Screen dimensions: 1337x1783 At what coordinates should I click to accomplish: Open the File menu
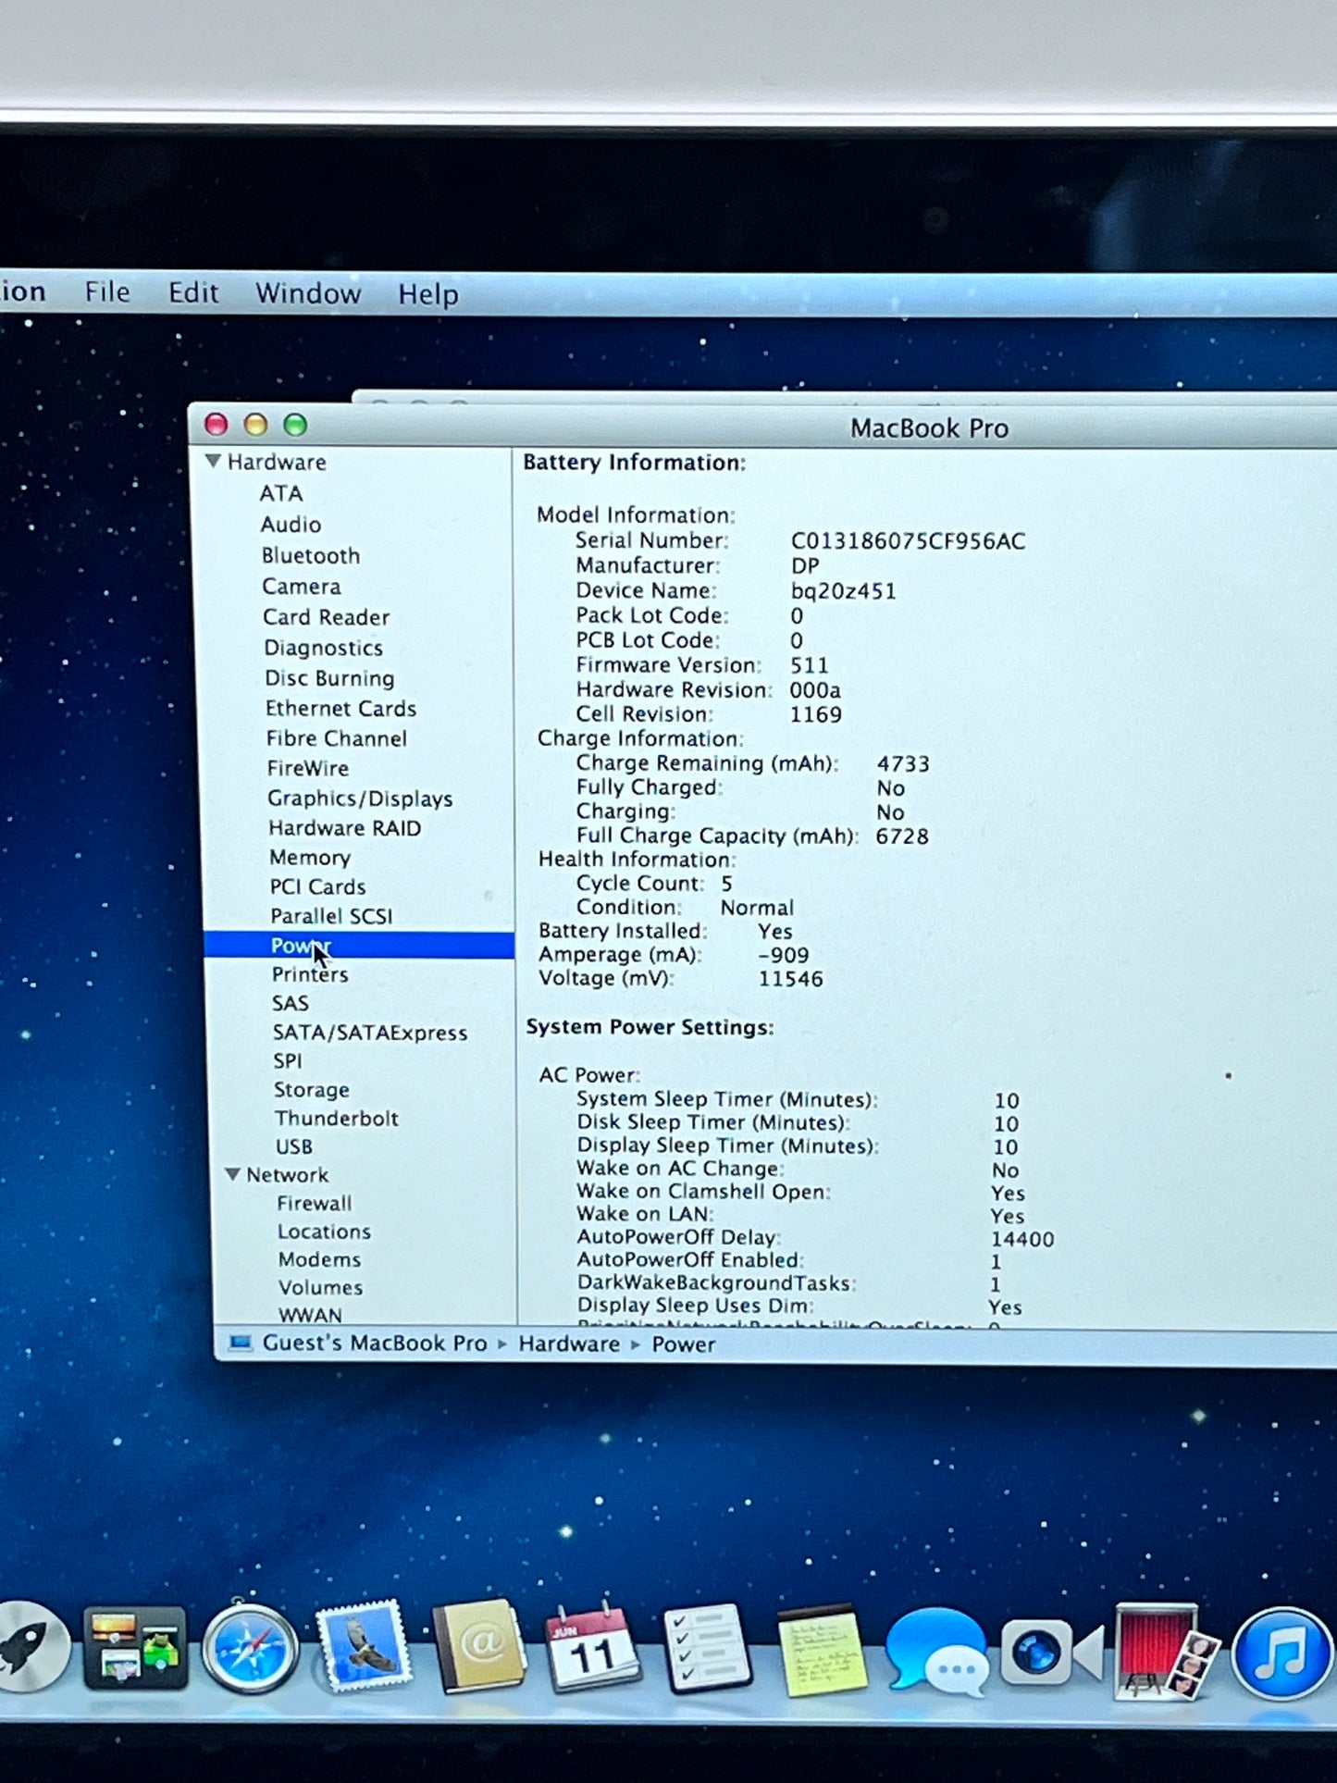point(107,292)
